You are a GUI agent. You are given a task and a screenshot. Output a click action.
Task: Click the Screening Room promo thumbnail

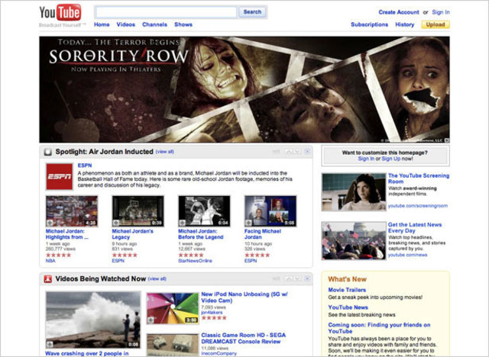click(354, 192)
